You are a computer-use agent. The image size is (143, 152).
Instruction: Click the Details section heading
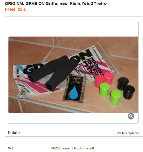(x=14, y=133)
